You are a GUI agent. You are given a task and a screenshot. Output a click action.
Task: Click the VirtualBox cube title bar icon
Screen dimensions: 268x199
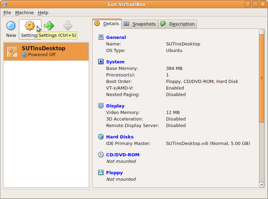(x=5, y=4)
